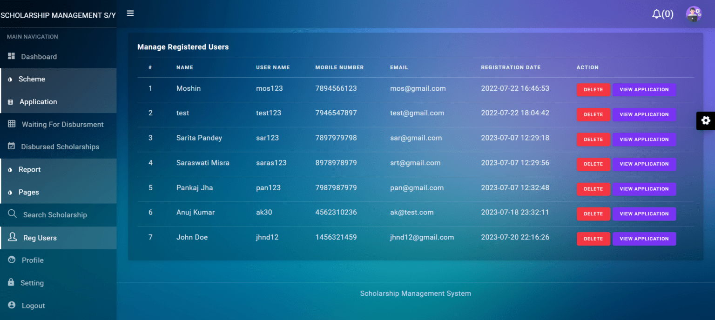View John Doe's application
This screenshot has height=320, width=715.
coord(644,239)
